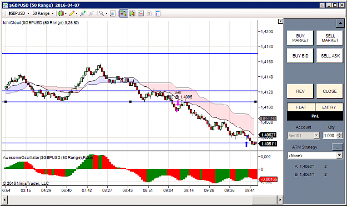Click the Qty stepper arrows
Image resolution: width=347 pixels, height=207 pixels.
(x=339, y=135)
